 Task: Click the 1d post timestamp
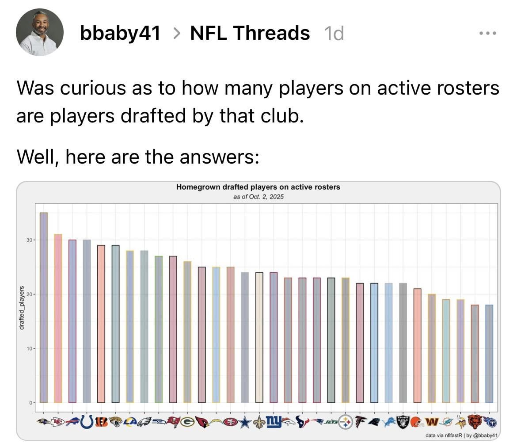pos(334,33)
